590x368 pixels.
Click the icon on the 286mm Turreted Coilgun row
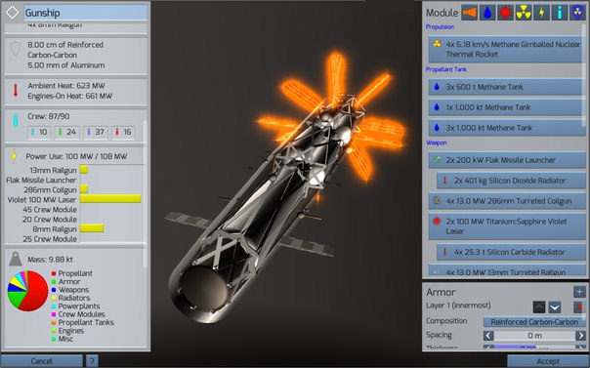point(437,201)
